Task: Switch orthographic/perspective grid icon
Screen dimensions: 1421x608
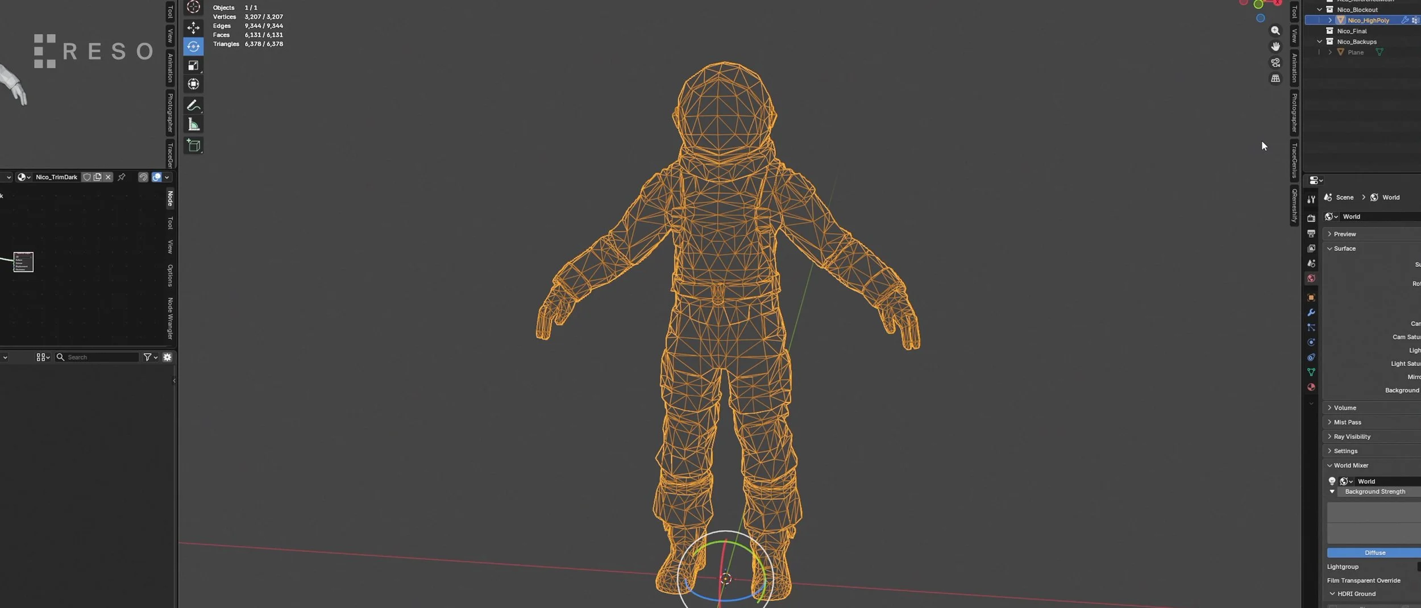Action: coord(1275,78)
